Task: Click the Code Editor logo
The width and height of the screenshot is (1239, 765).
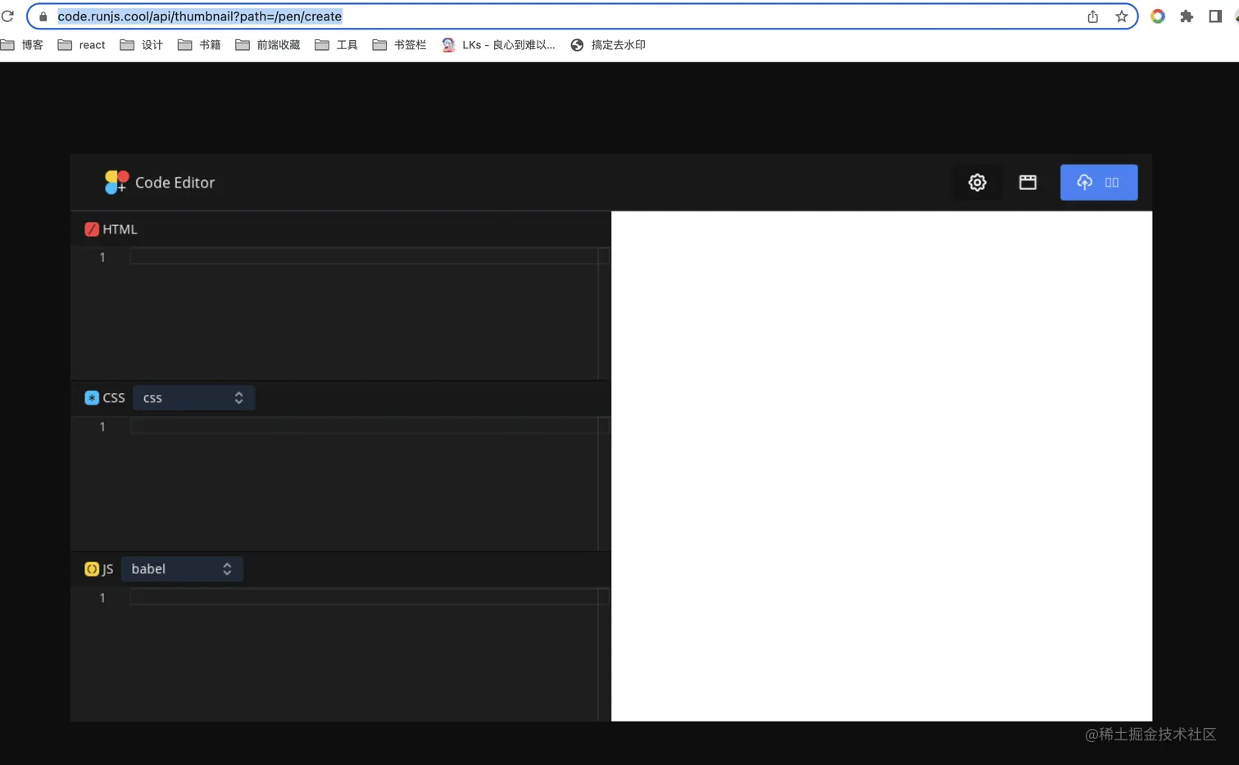Action: pos(116,182)
